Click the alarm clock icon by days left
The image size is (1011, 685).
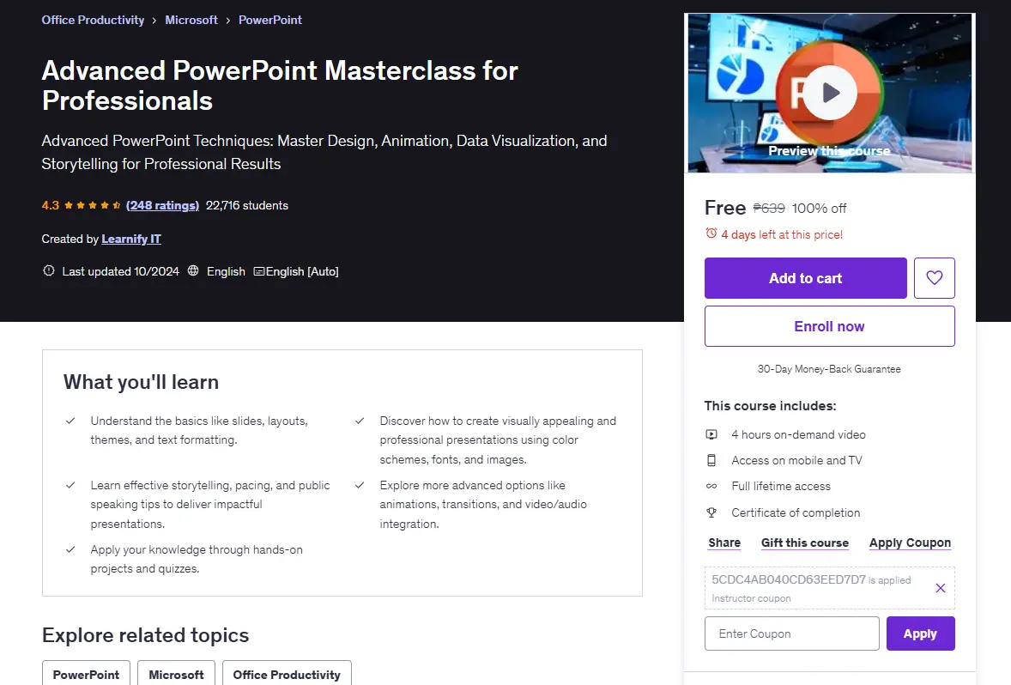click(x=711, y=233)
